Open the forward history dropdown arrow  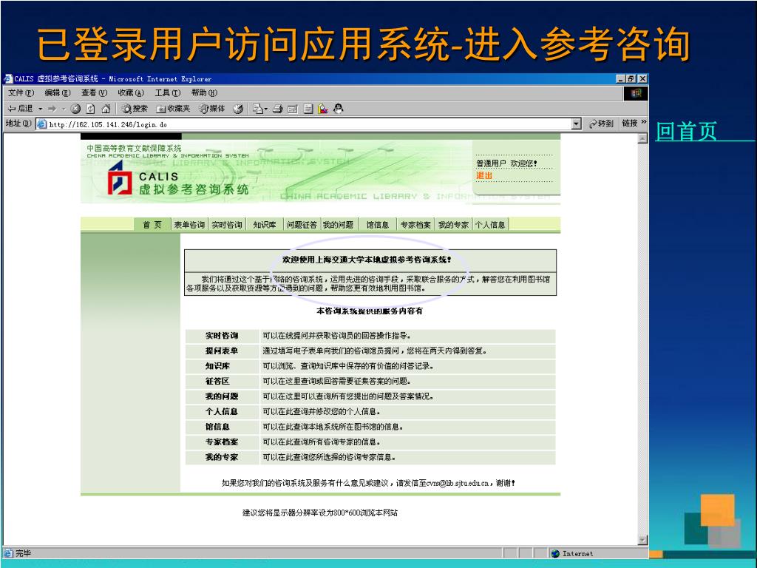click(64, 109)
